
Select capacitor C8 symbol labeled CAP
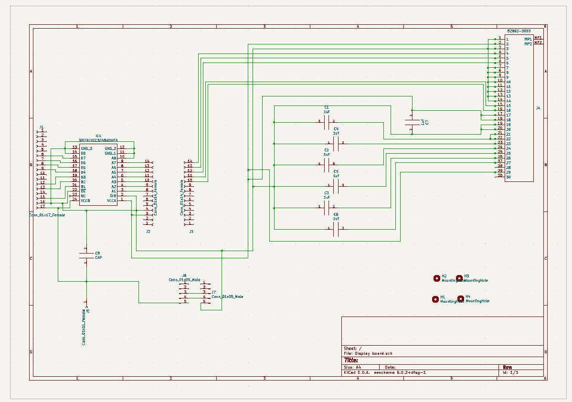pyautogui.click(x=86, y=255)
